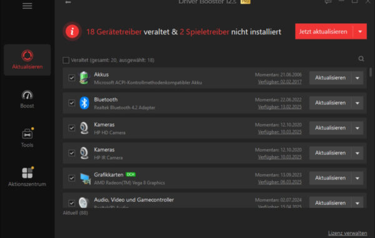The height and width of the screenshot is (238, 375).
Task: Click the '18 Gerätetreiber' red text
Action: [x=114, y=32]
